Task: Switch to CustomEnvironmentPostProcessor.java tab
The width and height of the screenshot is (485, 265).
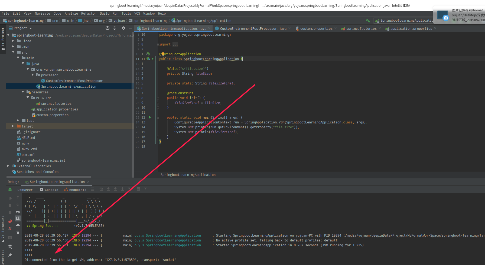Action: [253, 28]
